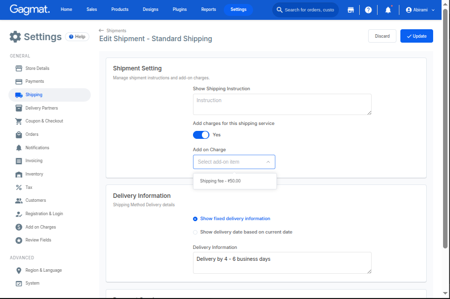Viewport: 450px width, 299px height.
Task: Go back via Shipments breadcrumb link
Action: click(116, 31)
